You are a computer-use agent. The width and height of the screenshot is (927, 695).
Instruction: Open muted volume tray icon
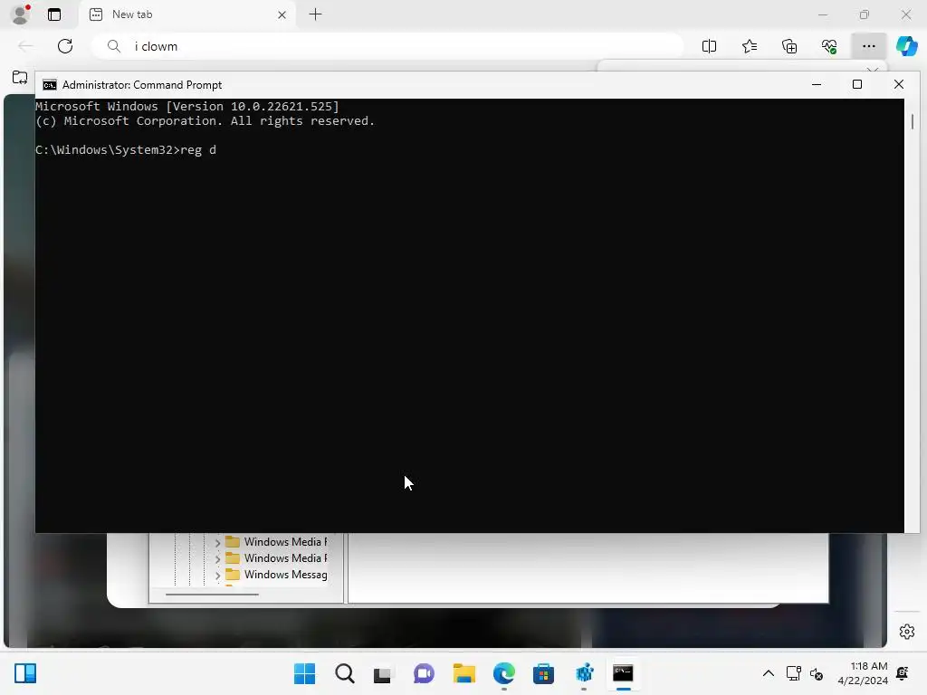click(x=817, y=673)
